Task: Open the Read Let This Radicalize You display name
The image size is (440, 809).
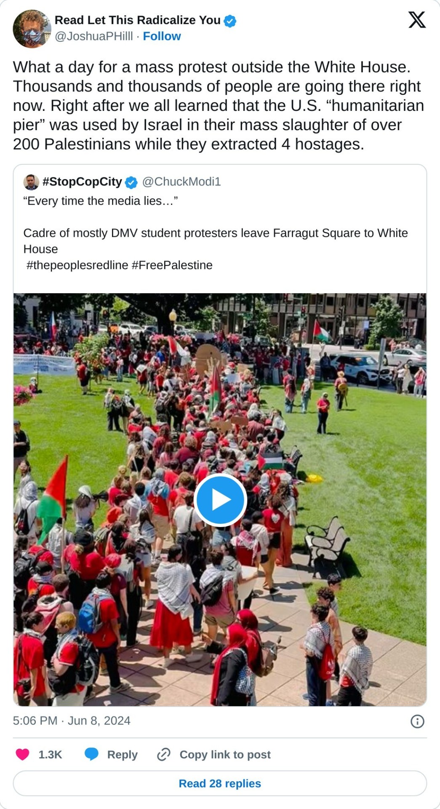Action: tap(138, 20)
